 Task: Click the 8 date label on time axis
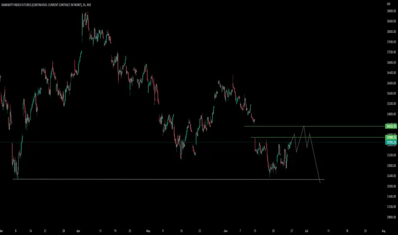(x=16, y=231)
